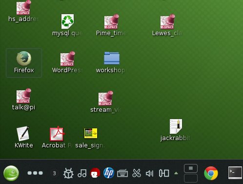Screen dimensions: 243x184
Task: Click the three-dot activities panel widget
Action: pos(35,173)
